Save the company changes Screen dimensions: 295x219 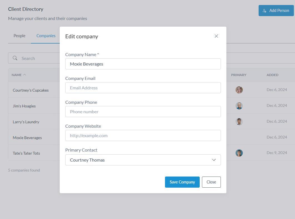(x=182, y=182)
